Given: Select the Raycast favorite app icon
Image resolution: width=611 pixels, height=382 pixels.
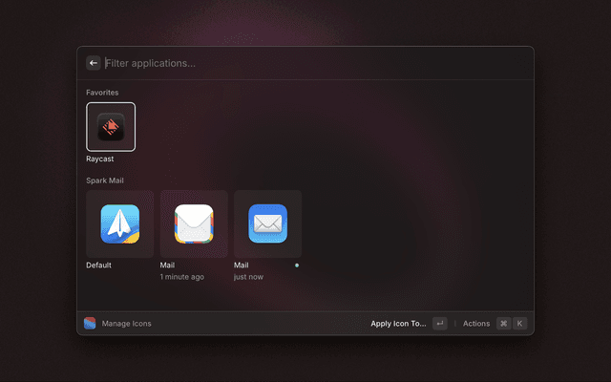Looking at the screenshot, I should pos(111,127).
